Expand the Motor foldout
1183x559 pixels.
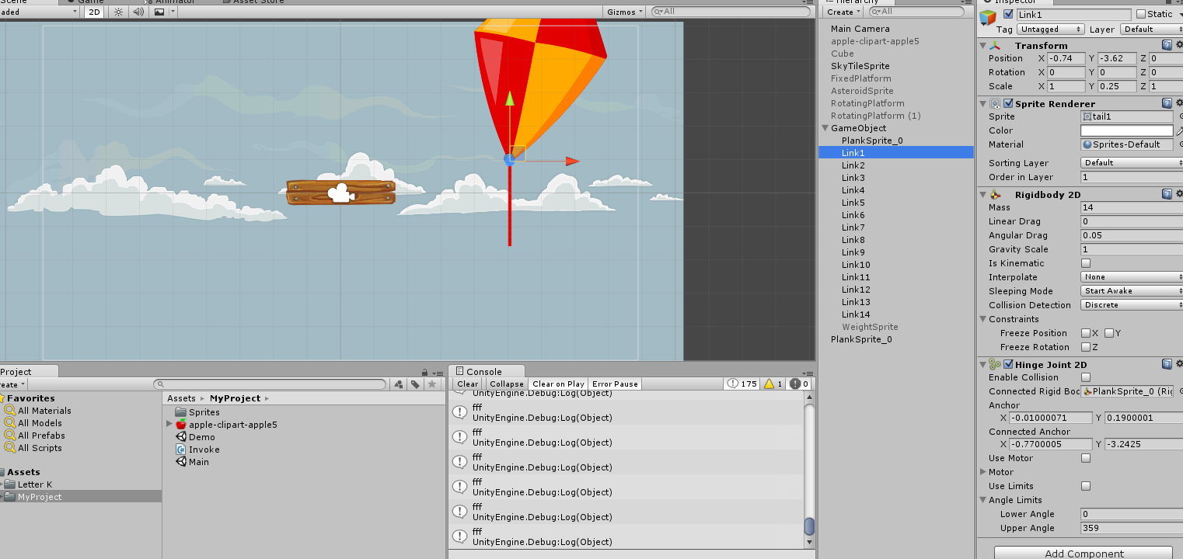point(983,472)
